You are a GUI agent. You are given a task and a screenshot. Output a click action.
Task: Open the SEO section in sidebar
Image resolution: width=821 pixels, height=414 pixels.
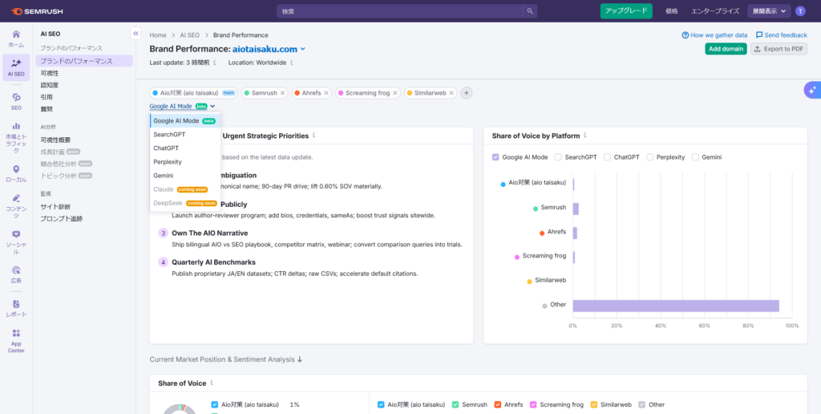[16, 100]
